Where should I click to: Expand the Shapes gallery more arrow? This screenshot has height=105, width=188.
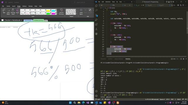point(77,14)
